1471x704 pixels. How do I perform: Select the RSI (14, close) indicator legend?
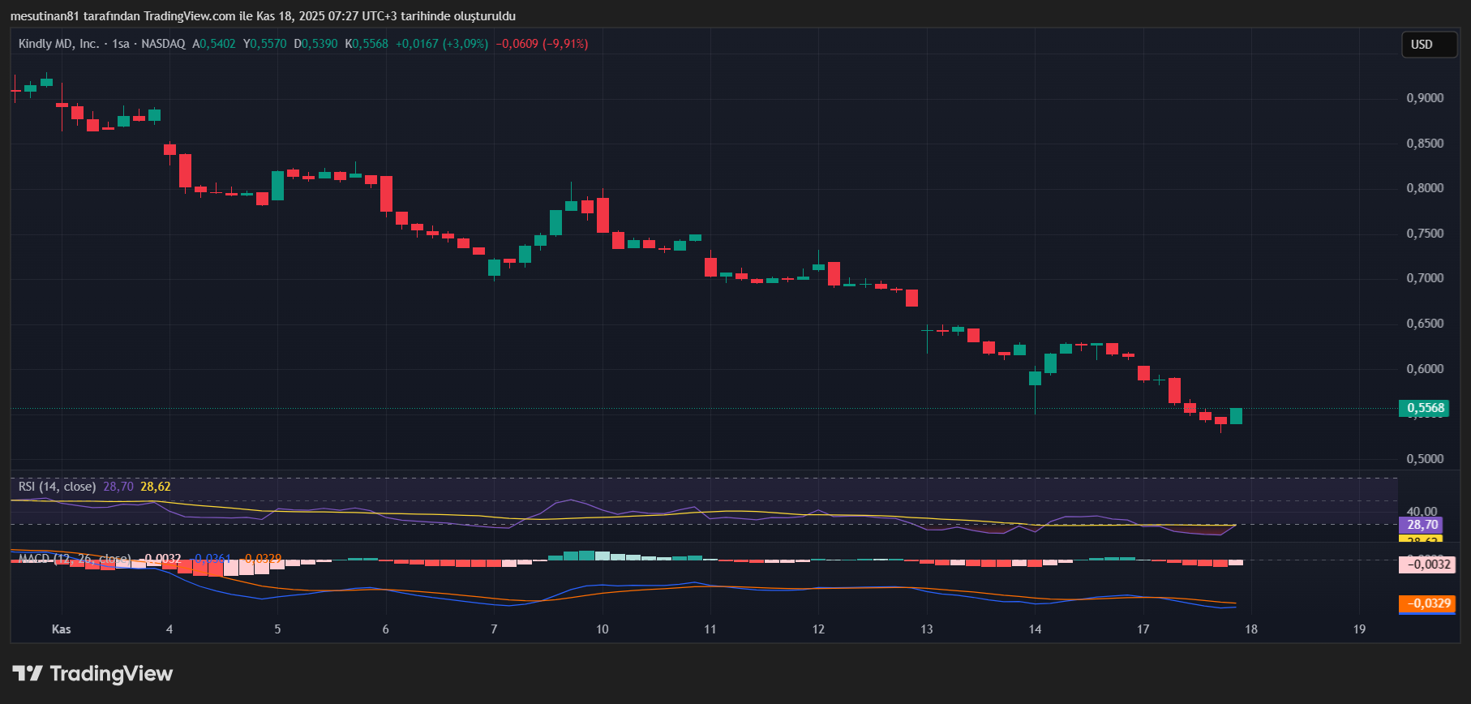tap(57, 487)
